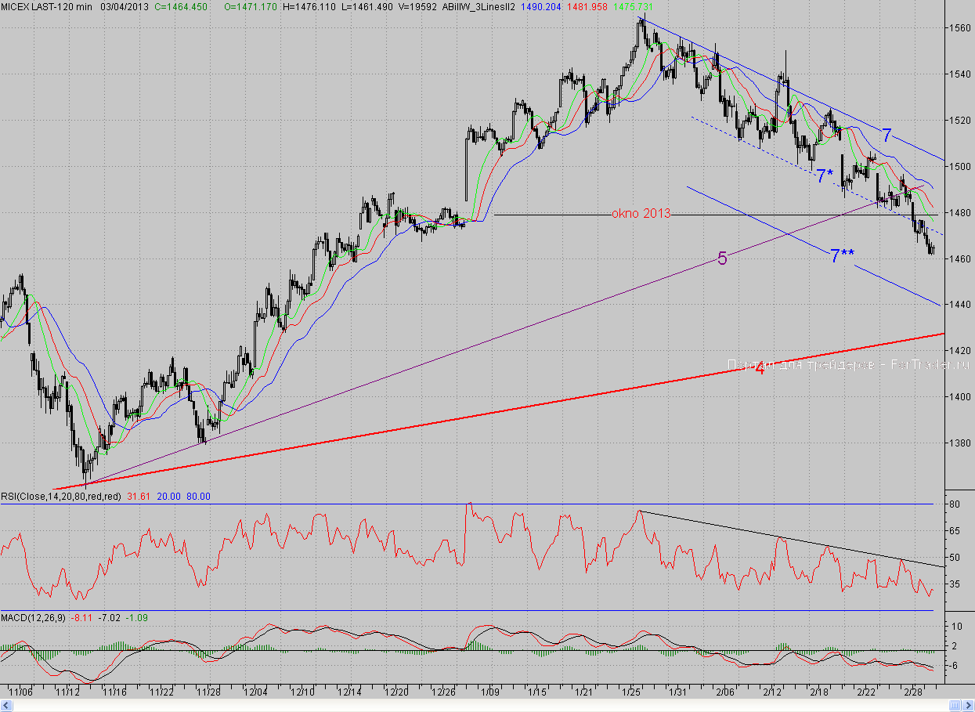Select the 2/28 date on time axis
Image resolution: width=975 pixels, height=712 pixels.
point(914,692)
